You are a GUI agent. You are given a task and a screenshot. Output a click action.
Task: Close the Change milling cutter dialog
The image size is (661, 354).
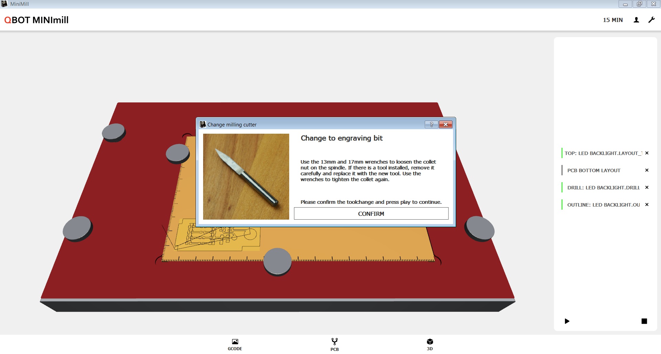pyautogui.click(x=445, y=124)
